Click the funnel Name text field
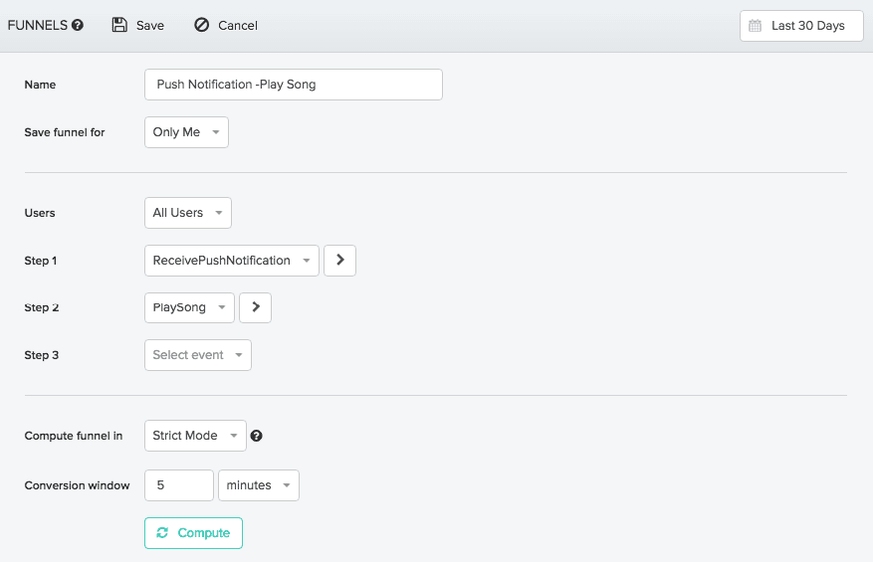 [x=293, y=85]
